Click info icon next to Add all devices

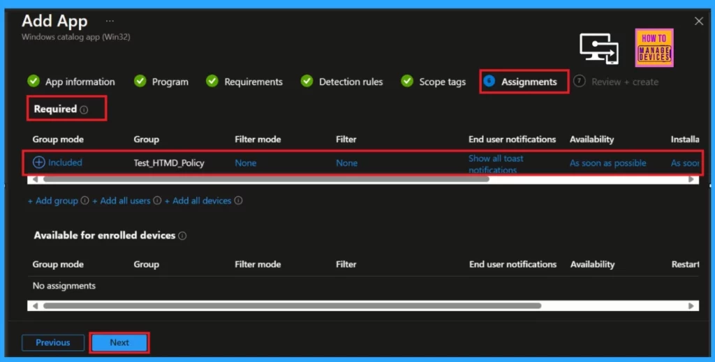point(238,201)
